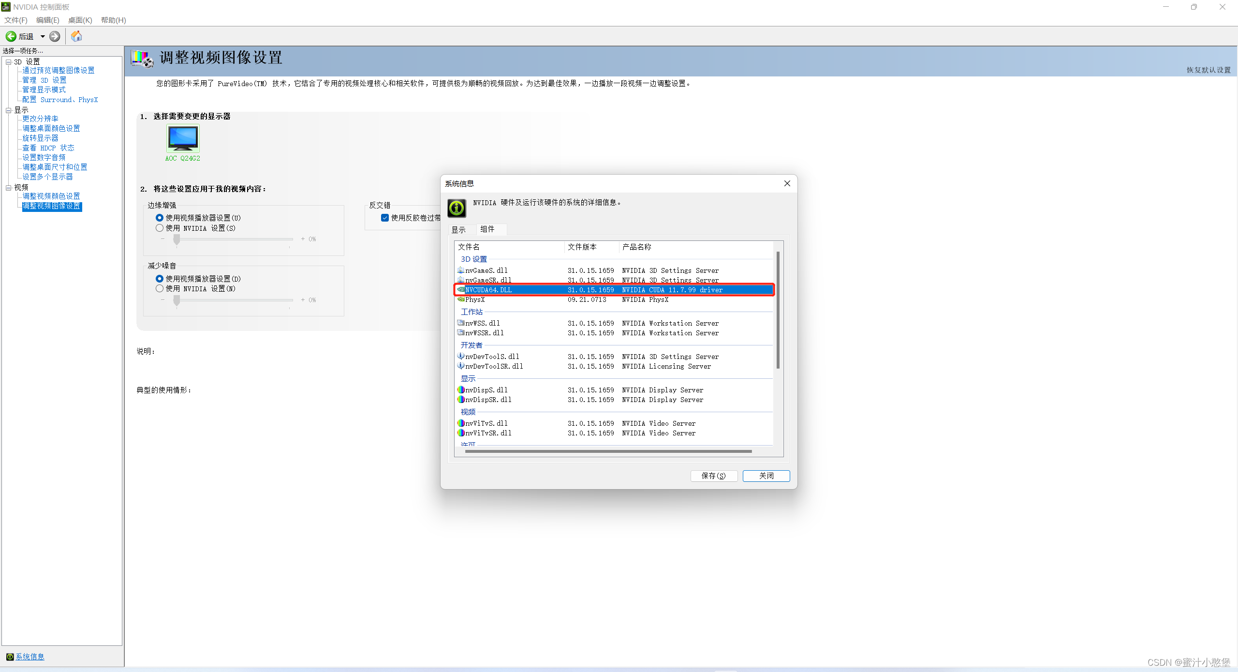Open 调整桌面尺寸和位置 in tree

[55, 167]
